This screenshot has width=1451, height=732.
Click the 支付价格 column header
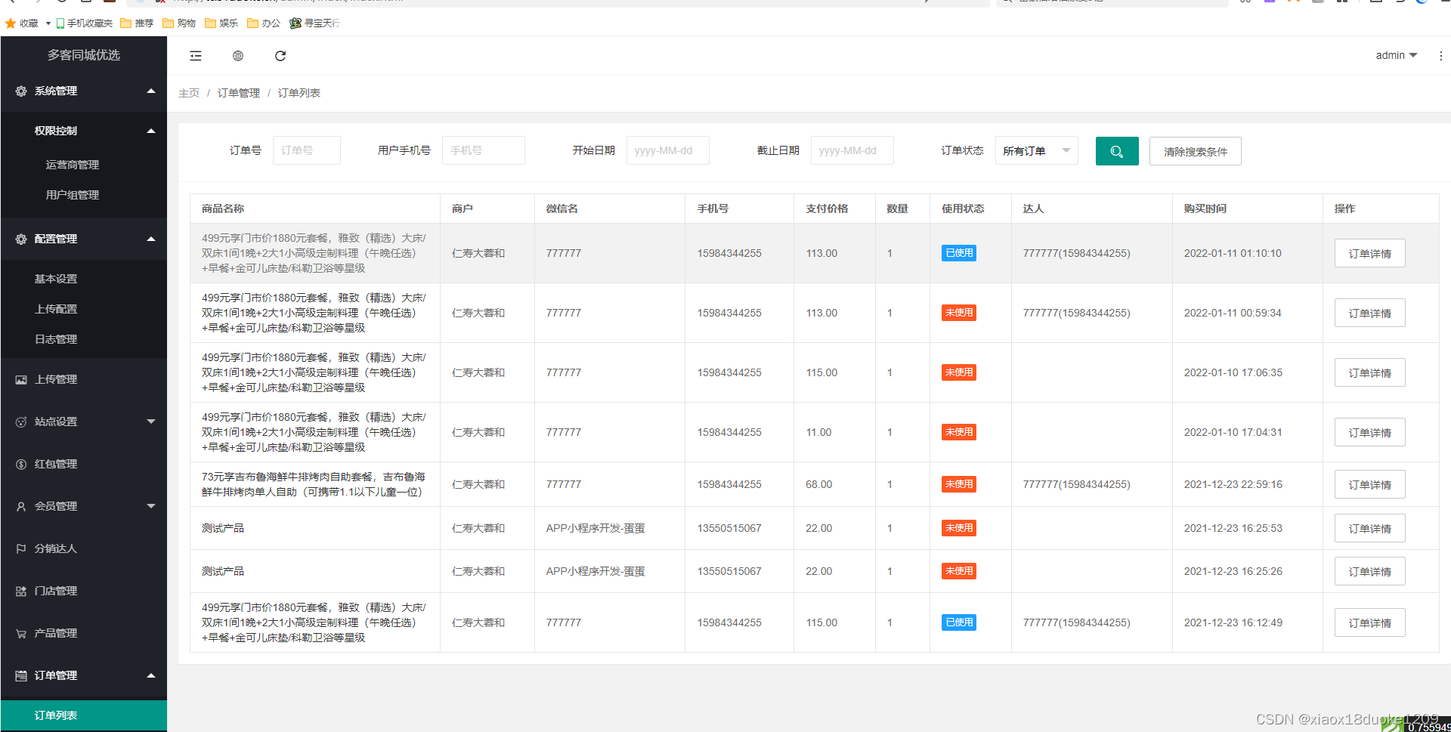(x=827, y=208)
